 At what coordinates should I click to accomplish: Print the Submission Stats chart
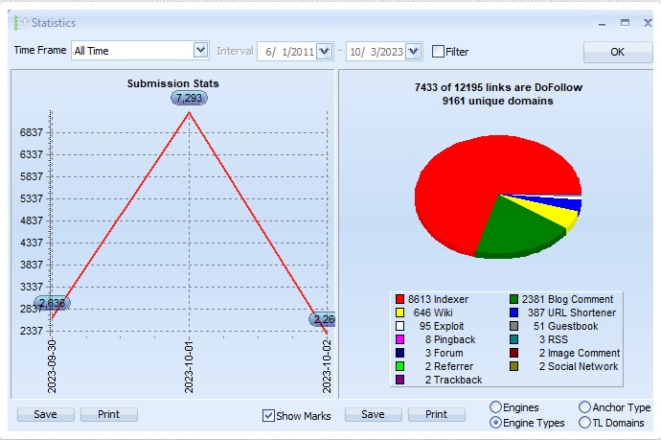109,414
